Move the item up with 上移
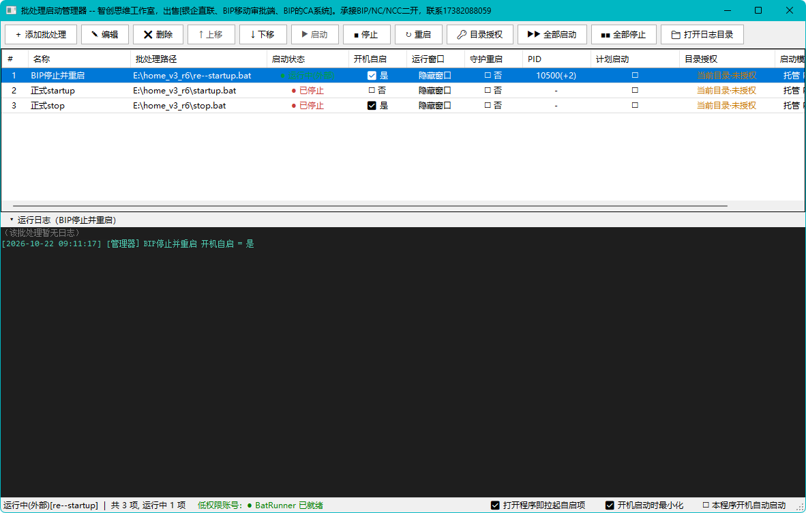The image size is (806, 513). [211, 34]
